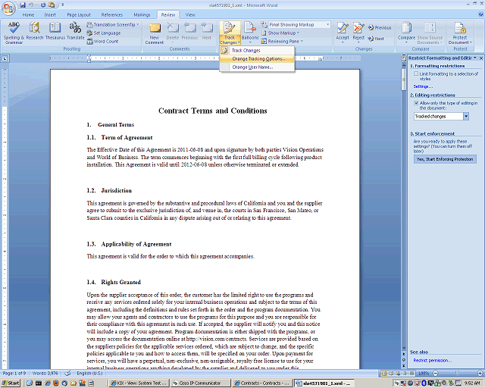Insert a New Comment

tap(155, 33)
